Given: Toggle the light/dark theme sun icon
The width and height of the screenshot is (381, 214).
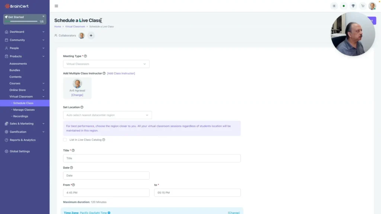Looking at the screenshot, I should (334, 6).
